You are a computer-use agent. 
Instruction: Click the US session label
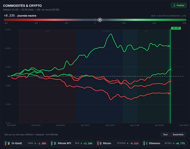click(146, 31)
